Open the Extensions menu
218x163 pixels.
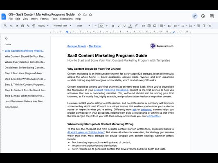[x=66, y=19]
